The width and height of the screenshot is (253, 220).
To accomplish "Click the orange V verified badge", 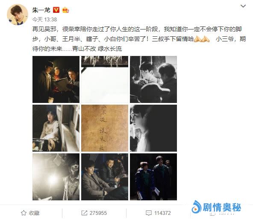I will pos(56,10).
